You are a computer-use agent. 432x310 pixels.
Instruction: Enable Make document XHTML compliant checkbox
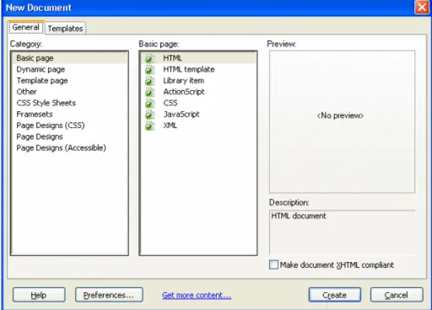pos(273,265)
